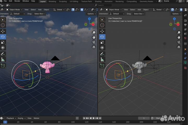Image resolution: width=188 pixels, height=125 pixels.
Task: Open Options popover in right viewport
Action: 176,14
